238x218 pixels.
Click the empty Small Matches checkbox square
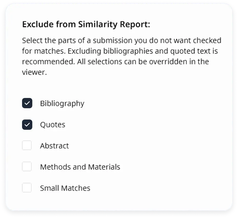click(27, 187)
